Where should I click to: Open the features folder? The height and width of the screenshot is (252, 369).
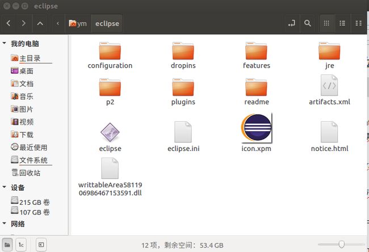[x=256, y=51]
